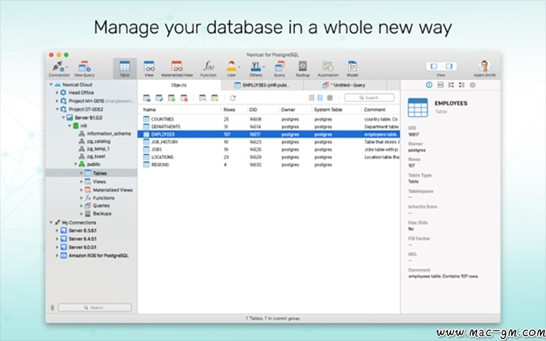The image size is (546, 341).
Task: Select the LOCATIONS table row
Action: (x=268, y=158)
